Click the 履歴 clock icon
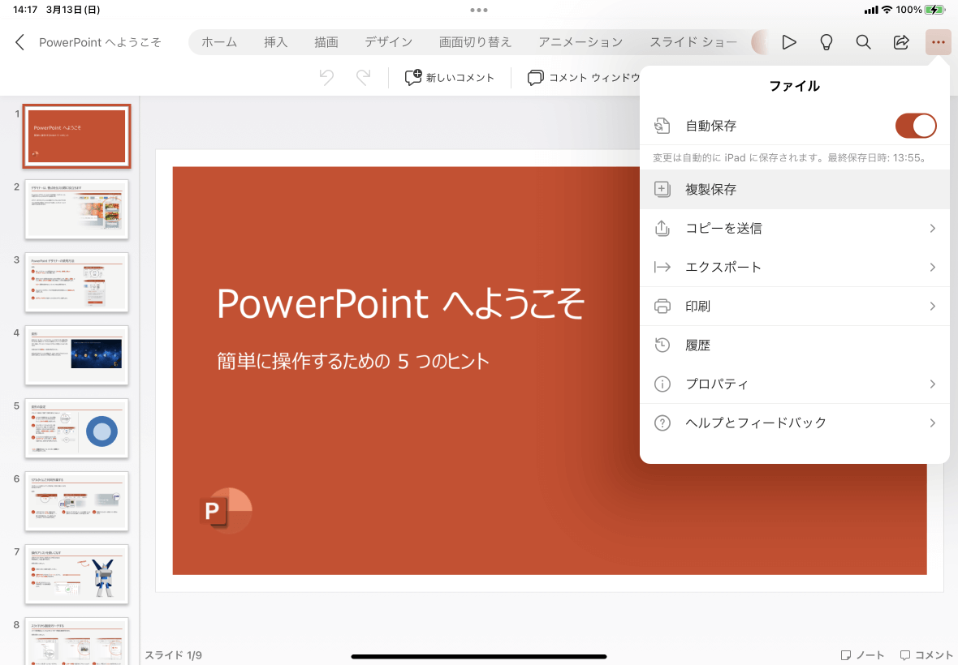This screenshot has width=958, height=665. tap(662, 345)
